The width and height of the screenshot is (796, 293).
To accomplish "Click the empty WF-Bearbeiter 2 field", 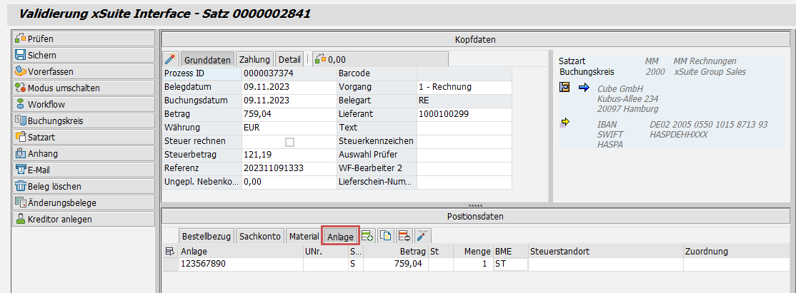I will pos(464,168).
